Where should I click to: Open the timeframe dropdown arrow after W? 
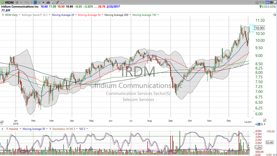(43, 3)
